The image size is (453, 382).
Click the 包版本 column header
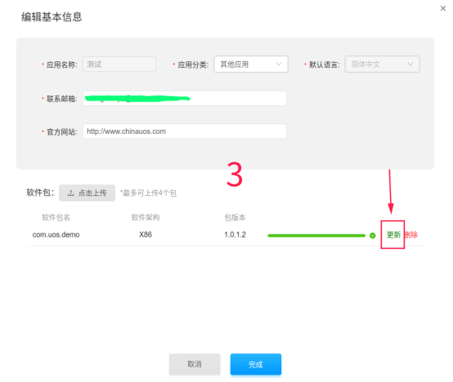[235, 217]
